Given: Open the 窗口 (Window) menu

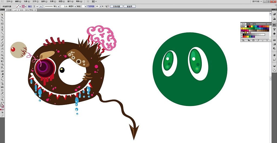Looking at the screenshot, I should pyautogui.click(x=70, y=1).
